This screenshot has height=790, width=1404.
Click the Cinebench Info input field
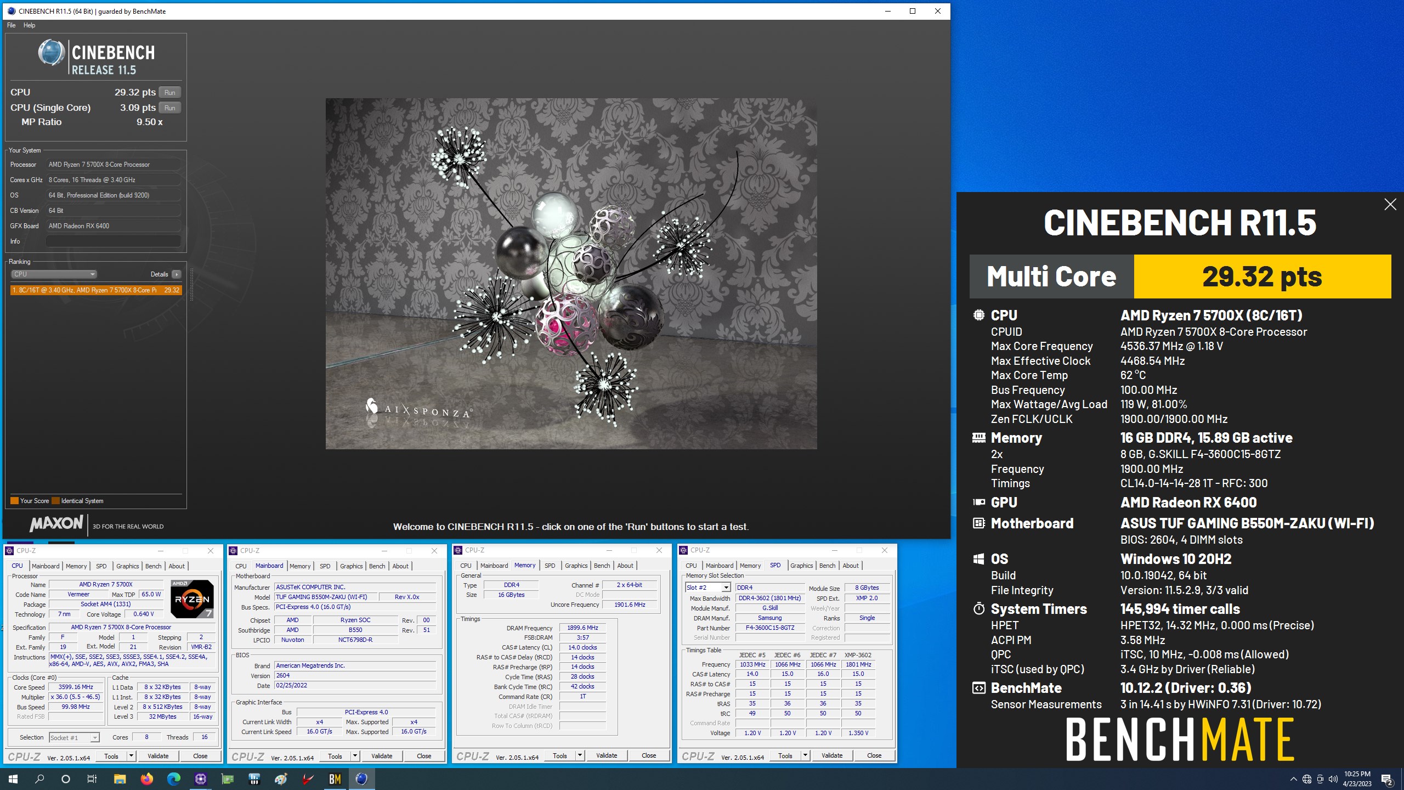pyautogui.click(x=114, y=241)
